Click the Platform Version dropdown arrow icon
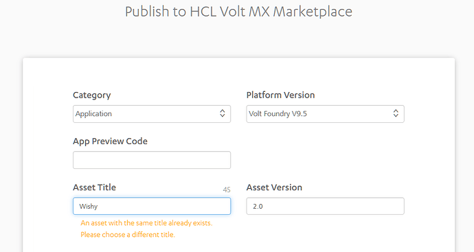 [396, 113]
